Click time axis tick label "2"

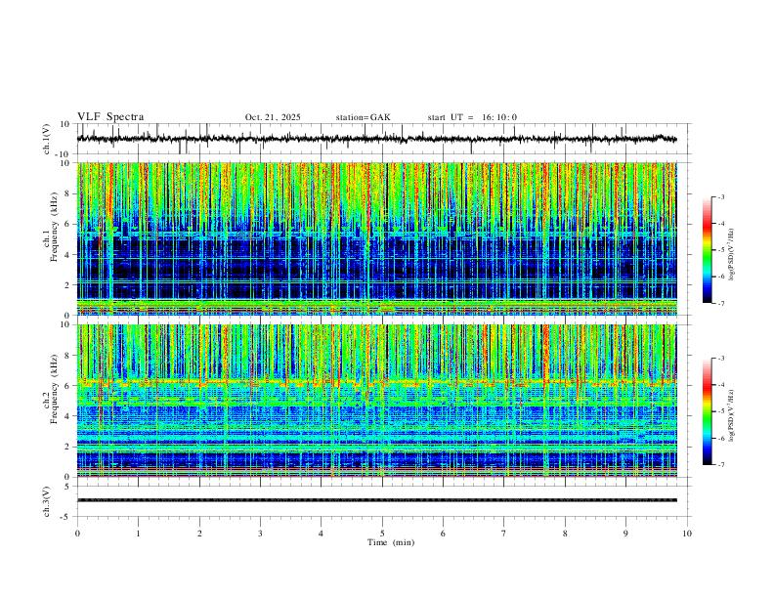[x=199, y=534]
